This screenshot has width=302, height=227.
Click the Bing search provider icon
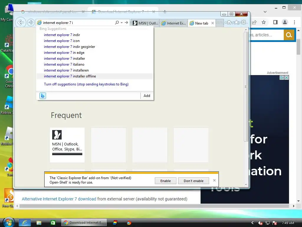[x=43, y=96]
